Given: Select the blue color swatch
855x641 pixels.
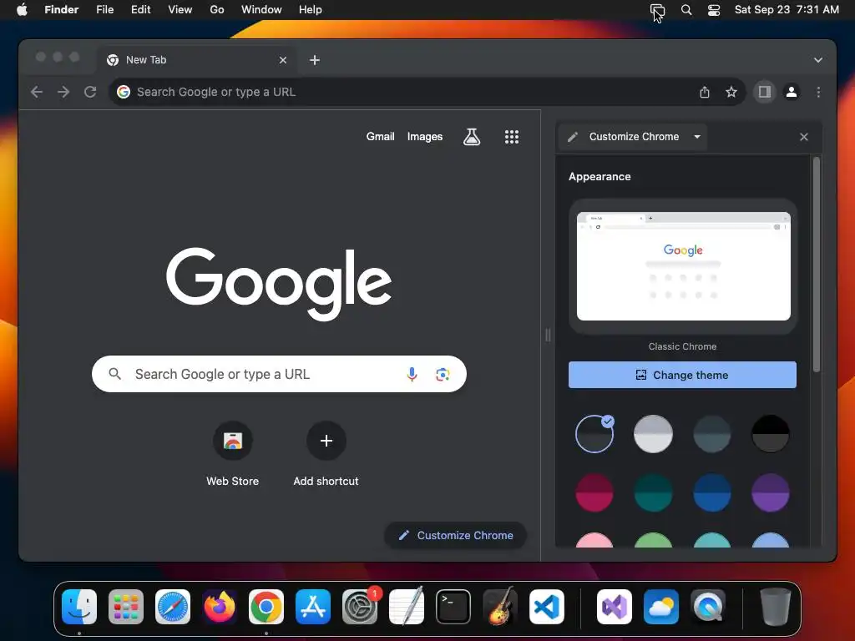Looking at the screenshot, I should [711, 492].
